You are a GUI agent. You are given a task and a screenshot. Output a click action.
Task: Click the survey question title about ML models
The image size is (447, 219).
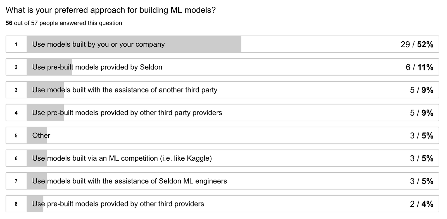[111, 10]
